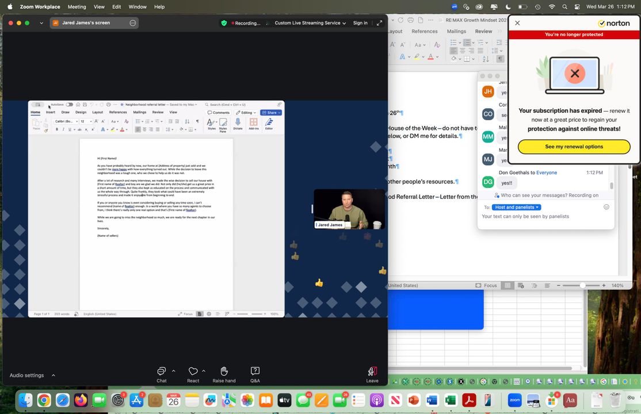Screen dimensions: 641x414
Task: Toggle numbered list in background Word ribbon
Action: (466, 43)
